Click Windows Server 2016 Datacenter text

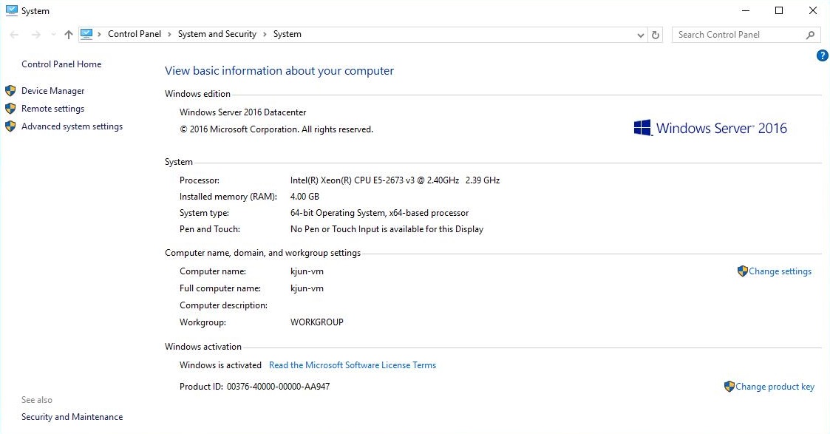pos(242,112)
